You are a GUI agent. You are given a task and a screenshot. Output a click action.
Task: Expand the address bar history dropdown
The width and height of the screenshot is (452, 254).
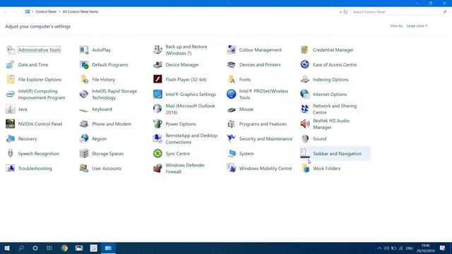point(340,12)
